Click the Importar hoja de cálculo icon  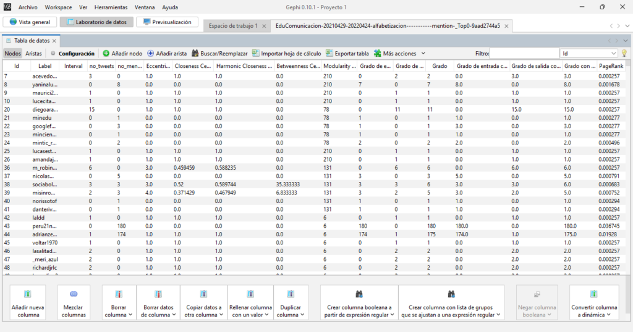coord(255,53)
